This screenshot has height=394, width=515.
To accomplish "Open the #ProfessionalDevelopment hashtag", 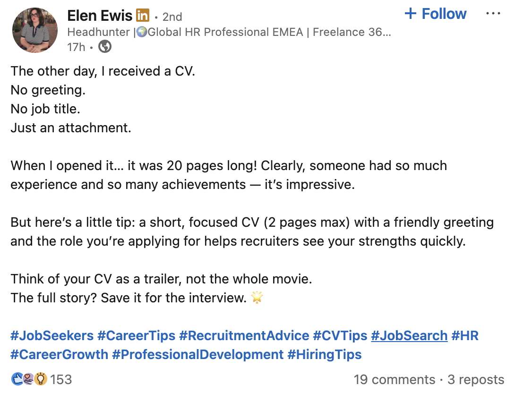I will click(197, 355).
